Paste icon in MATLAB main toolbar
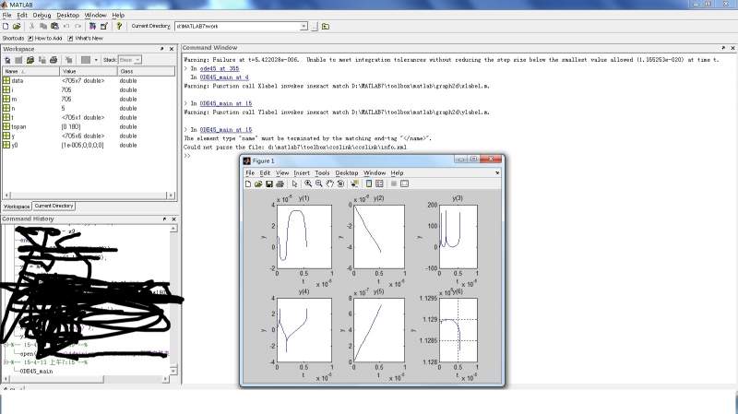 [x=54, y=27]
